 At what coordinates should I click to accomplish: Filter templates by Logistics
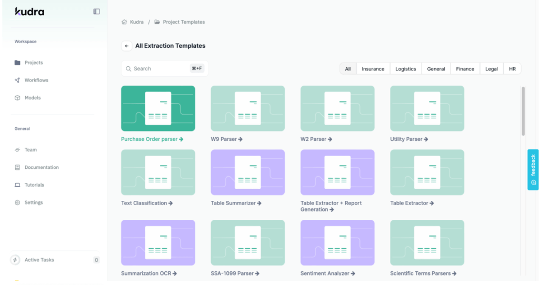click(x=406, y=69)
